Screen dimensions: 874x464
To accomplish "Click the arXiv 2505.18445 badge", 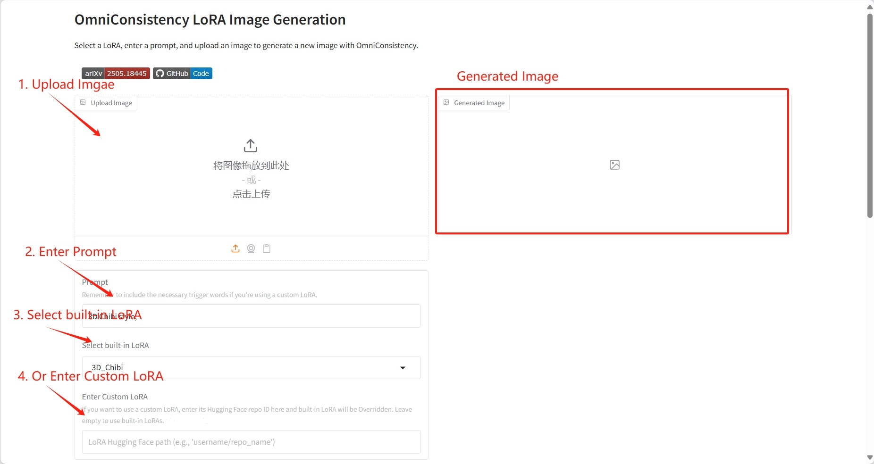I will (x=116, y=74).
